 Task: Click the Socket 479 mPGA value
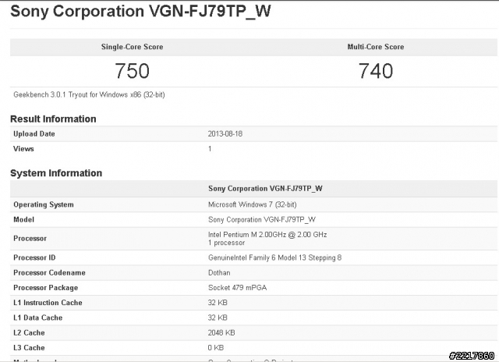click(x=237, y=288)
